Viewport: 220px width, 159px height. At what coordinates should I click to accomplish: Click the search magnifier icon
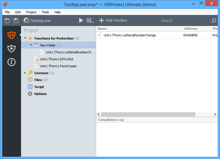pos(214,20)
